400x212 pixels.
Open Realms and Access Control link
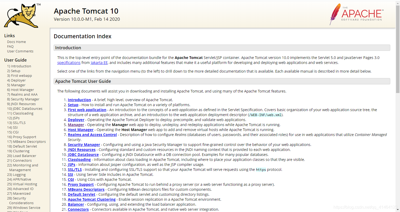point(92,135)
